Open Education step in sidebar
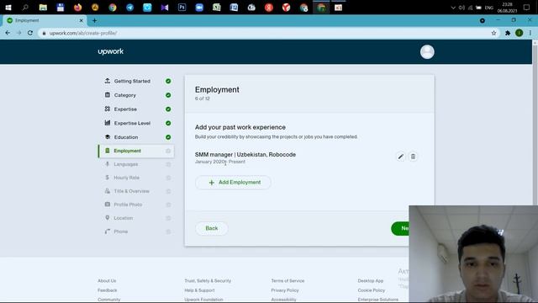Screen dimensions: 538x303 (x=126, y=137)
